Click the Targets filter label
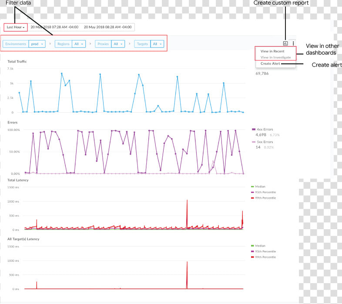The height and width of the screenshot is (304, 342). click(x=142, y=44)
